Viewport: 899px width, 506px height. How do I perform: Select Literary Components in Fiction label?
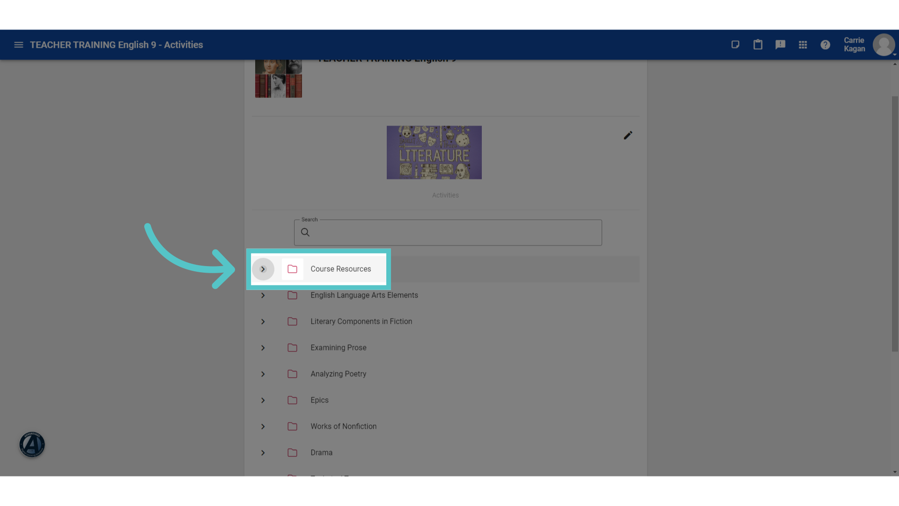(361, 321)
